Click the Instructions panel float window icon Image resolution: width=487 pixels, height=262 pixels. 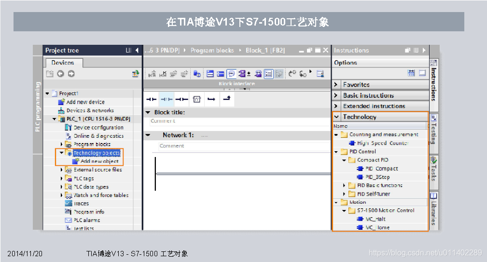[x=407, y=50]
